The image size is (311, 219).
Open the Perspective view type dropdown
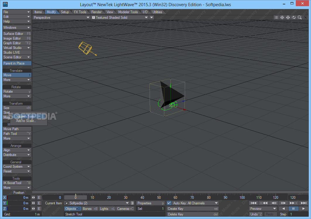pos(61,18)
